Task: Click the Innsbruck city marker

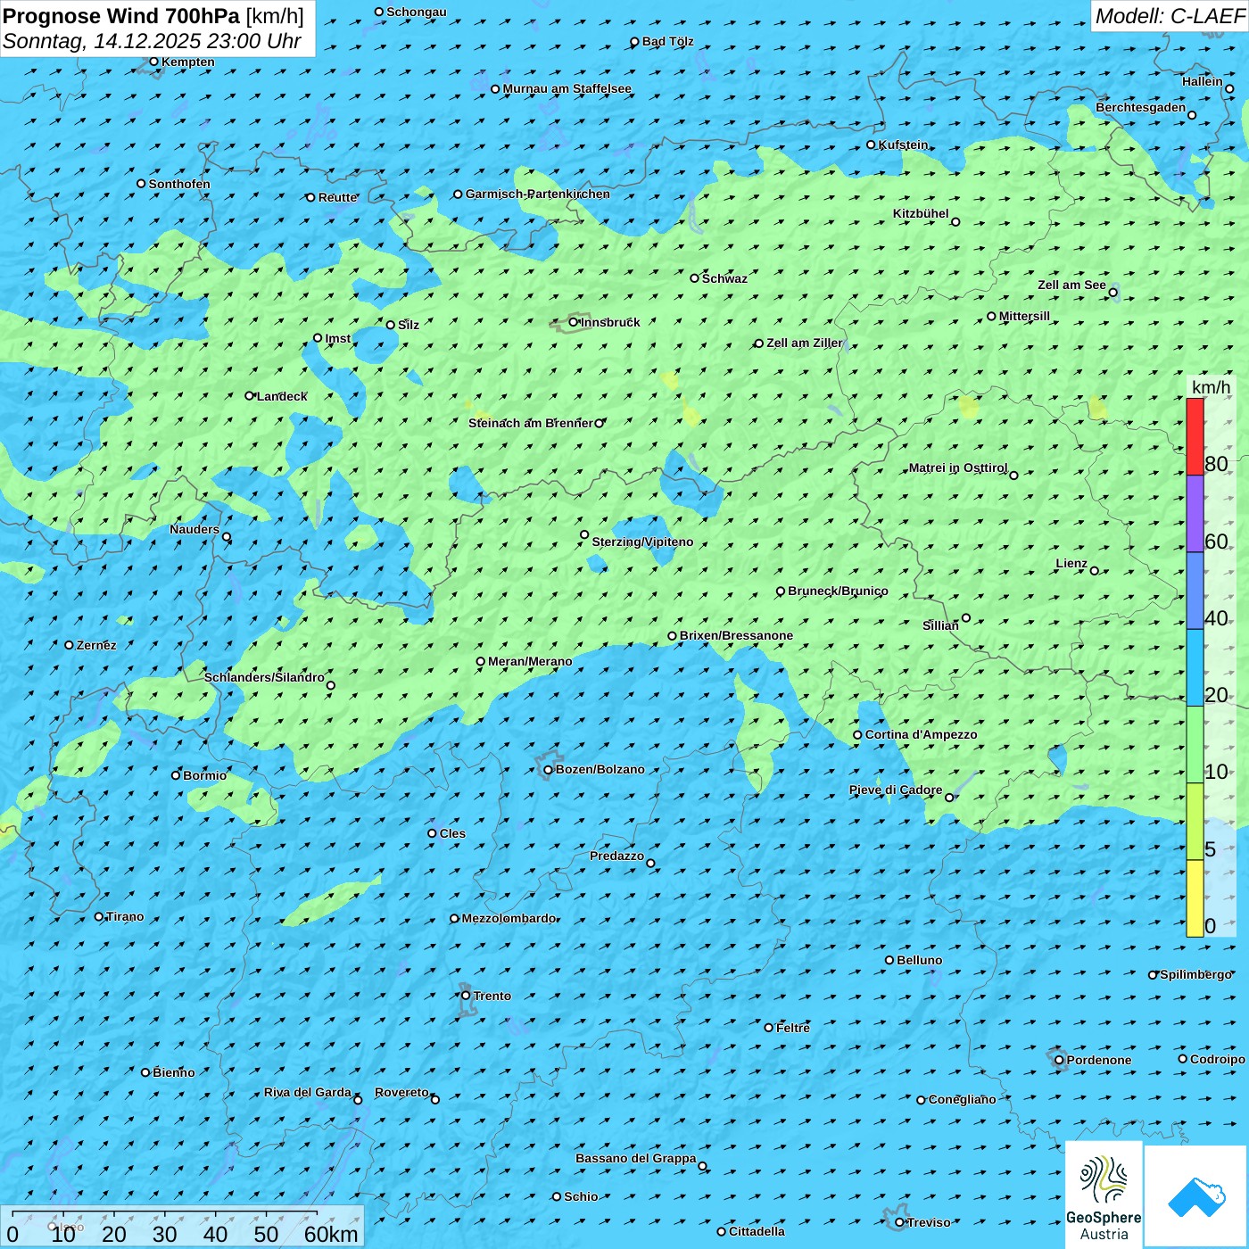Action: [x=574, y=322]
